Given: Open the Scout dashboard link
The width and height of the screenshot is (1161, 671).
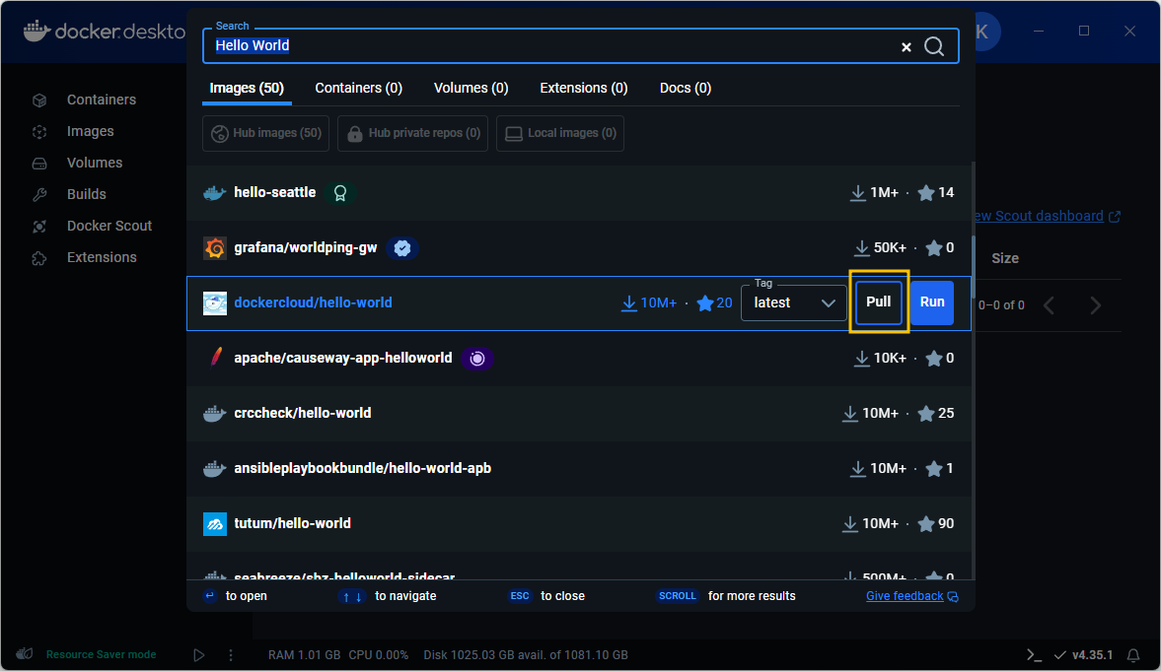Looking at the screenshot, I should [x=1048, y=216].
